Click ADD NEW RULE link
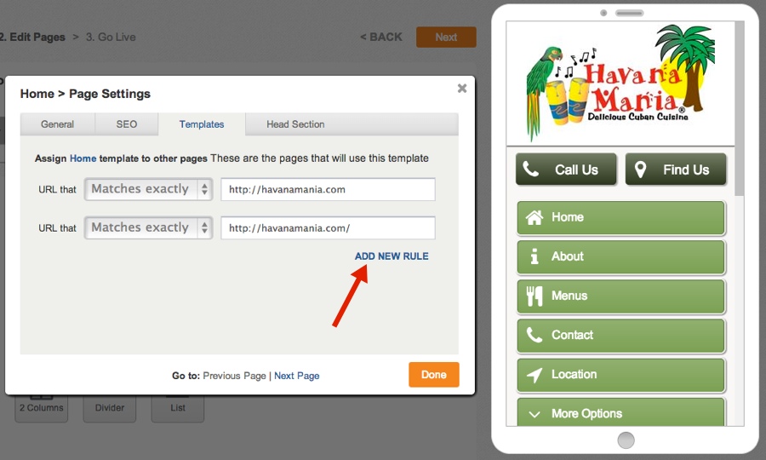The image size is (766, 460). point(392,256)
